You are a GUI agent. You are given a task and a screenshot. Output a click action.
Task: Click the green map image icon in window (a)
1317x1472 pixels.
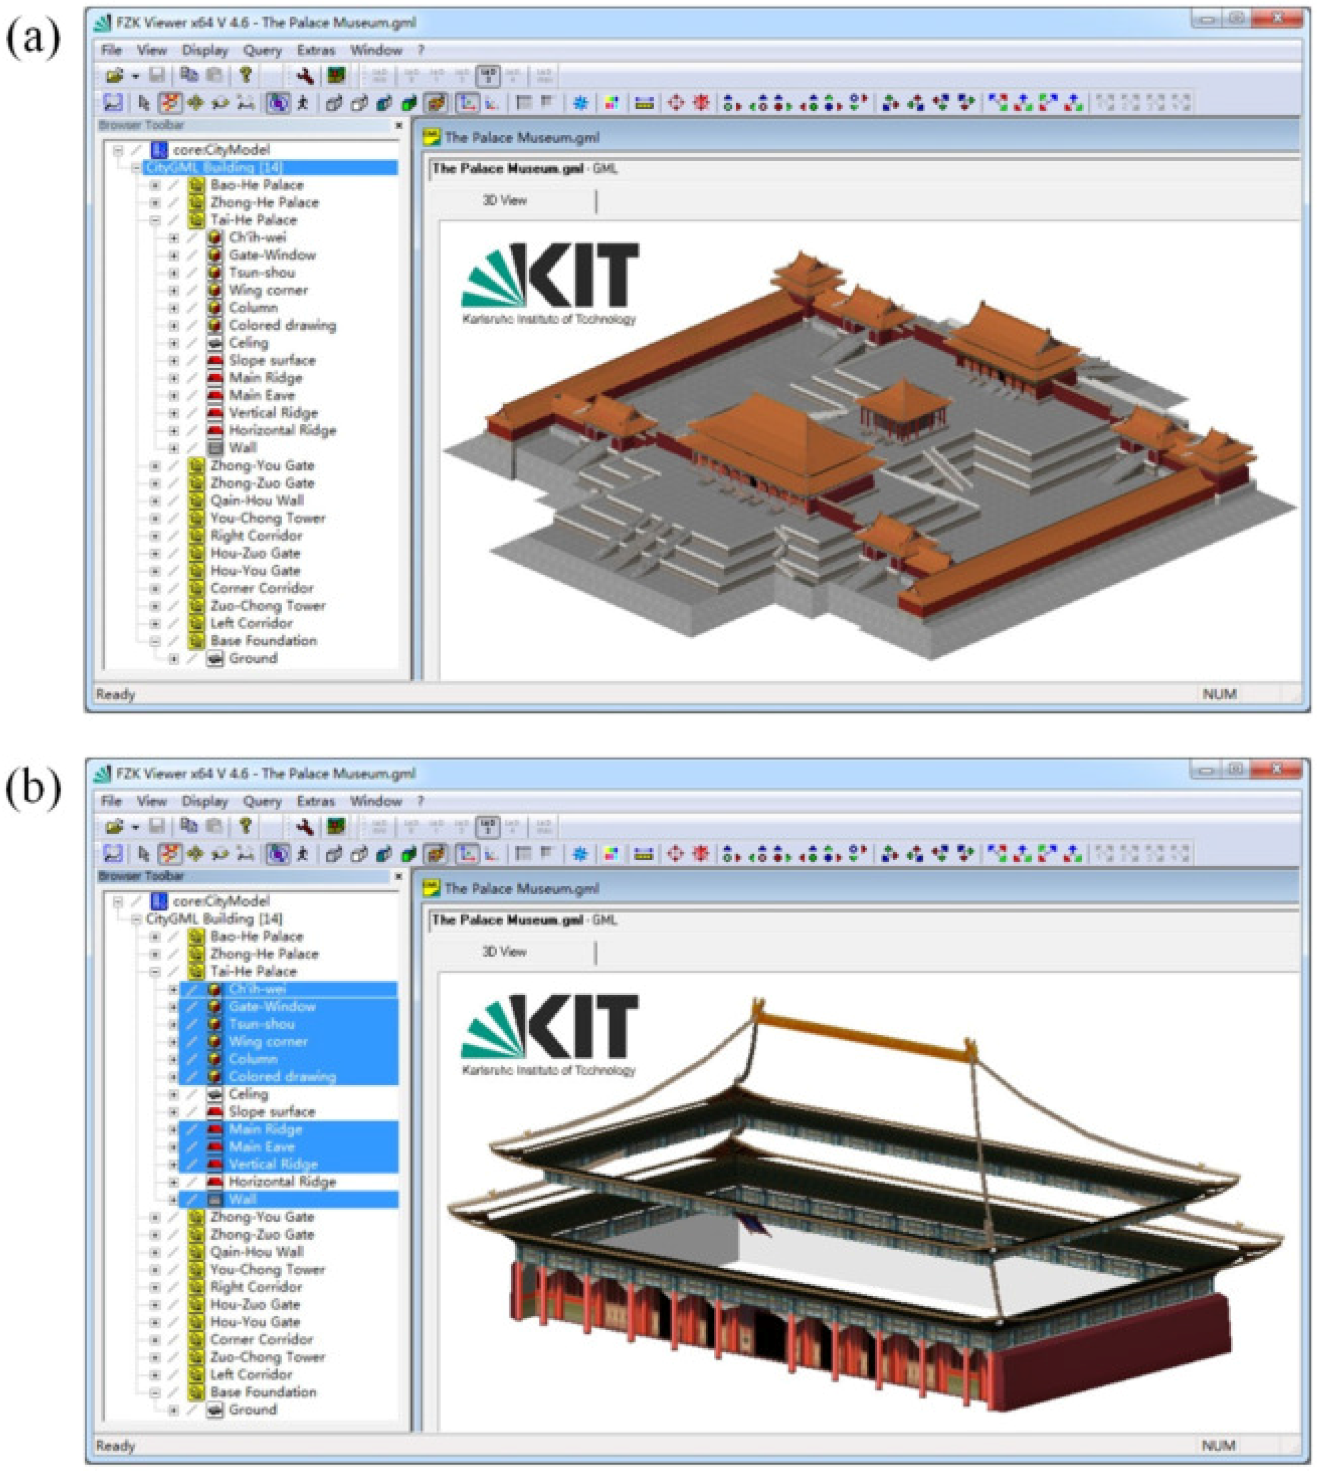[336, 75]
